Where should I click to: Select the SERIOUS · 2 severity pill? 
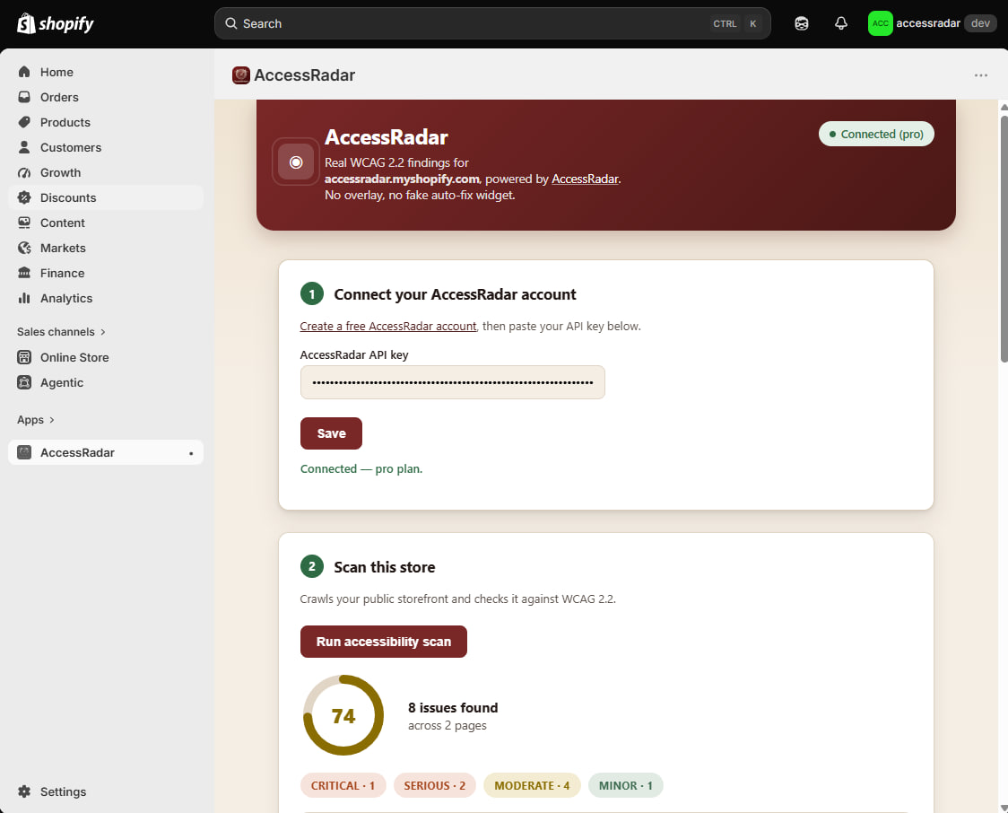[435, 785]
